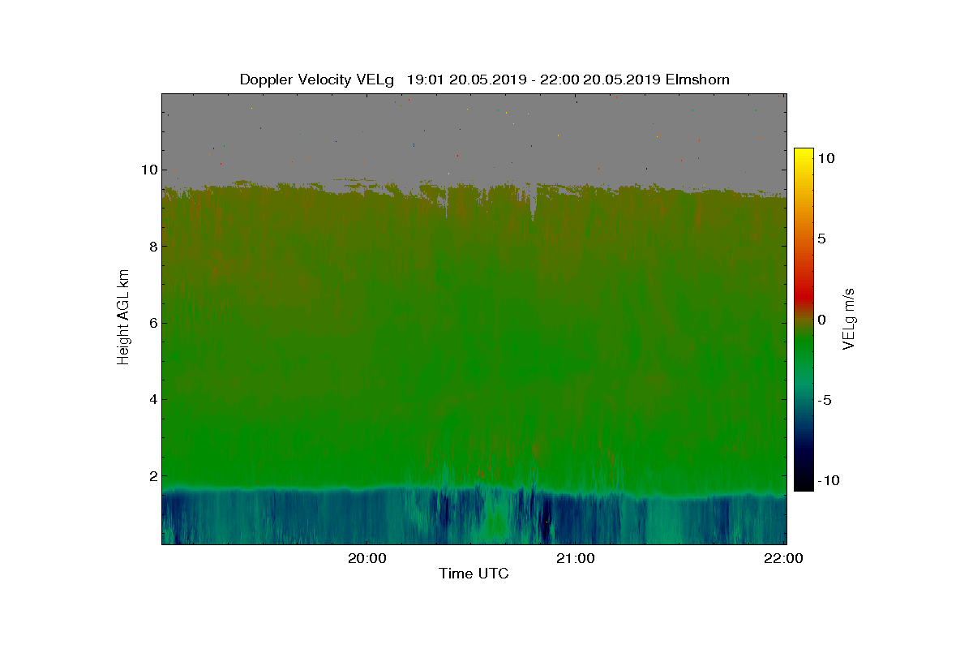This screenshot has height=649, width=973.
Task: Click the plot title "Doppler Velocity VELg"
Action: [x=316, y=80]
